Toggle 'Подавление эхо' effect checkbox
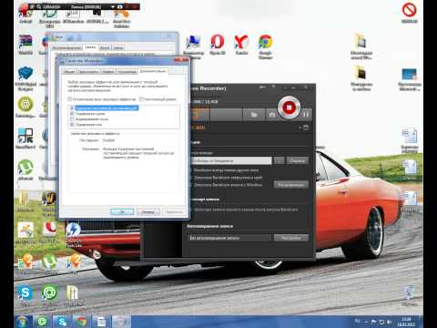This screenshot has width=437, height=328. [72, 125]
